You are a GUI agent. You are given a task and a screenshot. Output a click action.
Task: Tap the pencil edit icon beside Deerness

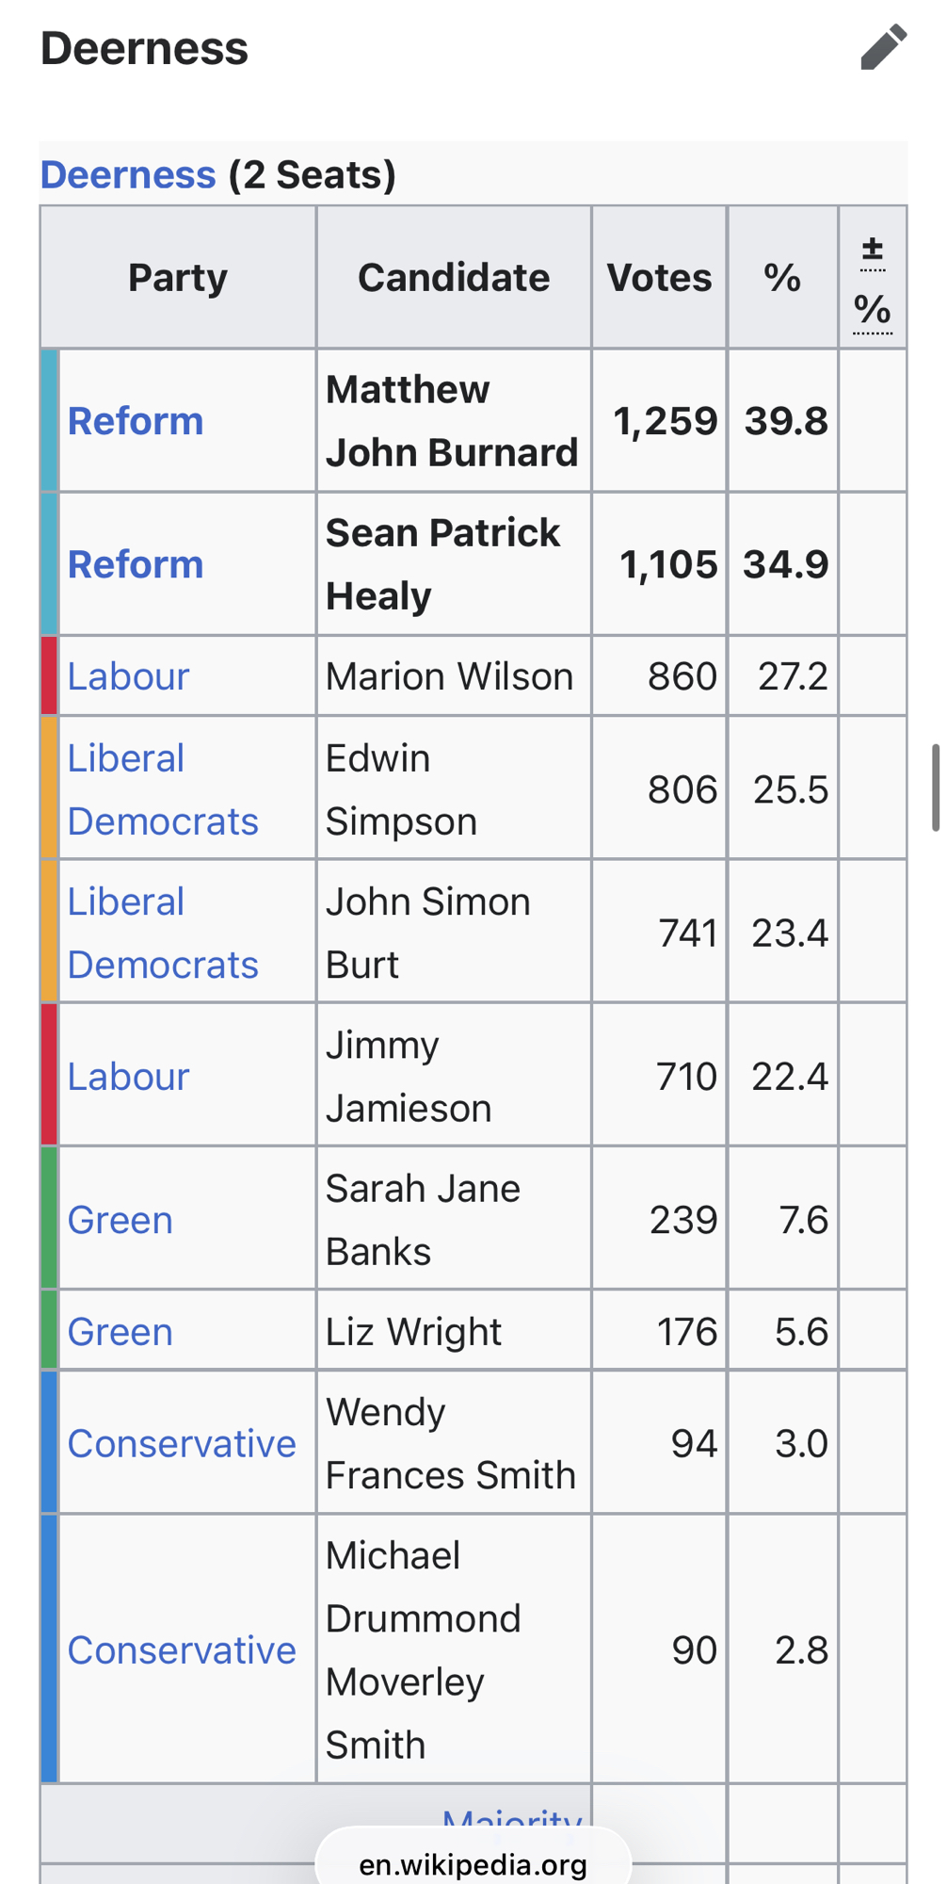(x=883, y=48)
